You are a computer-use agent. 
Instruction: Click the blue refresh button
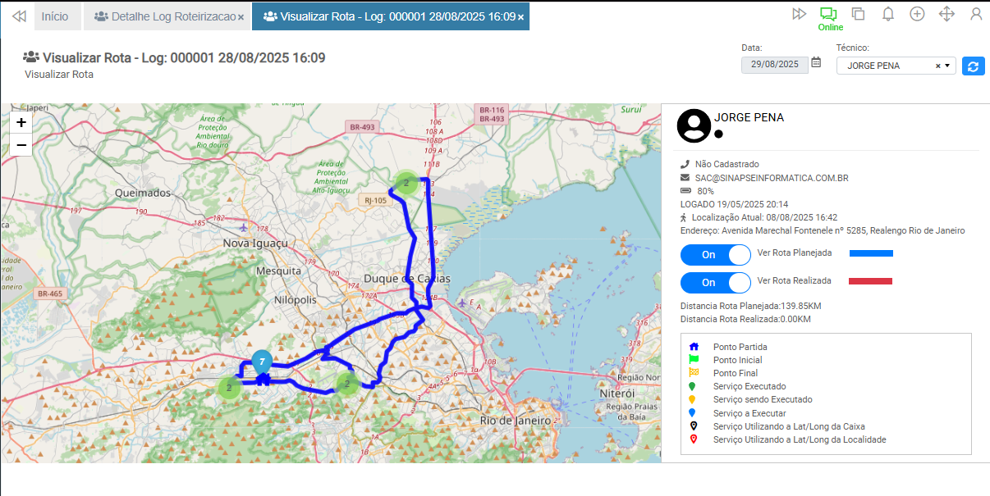(x=974, y=66)
